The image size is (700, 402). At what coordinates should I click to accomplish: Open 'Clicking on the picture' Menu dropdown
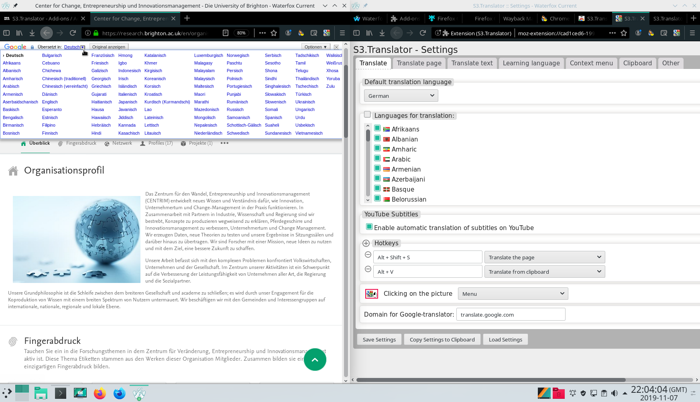click(x=513, y=294)
